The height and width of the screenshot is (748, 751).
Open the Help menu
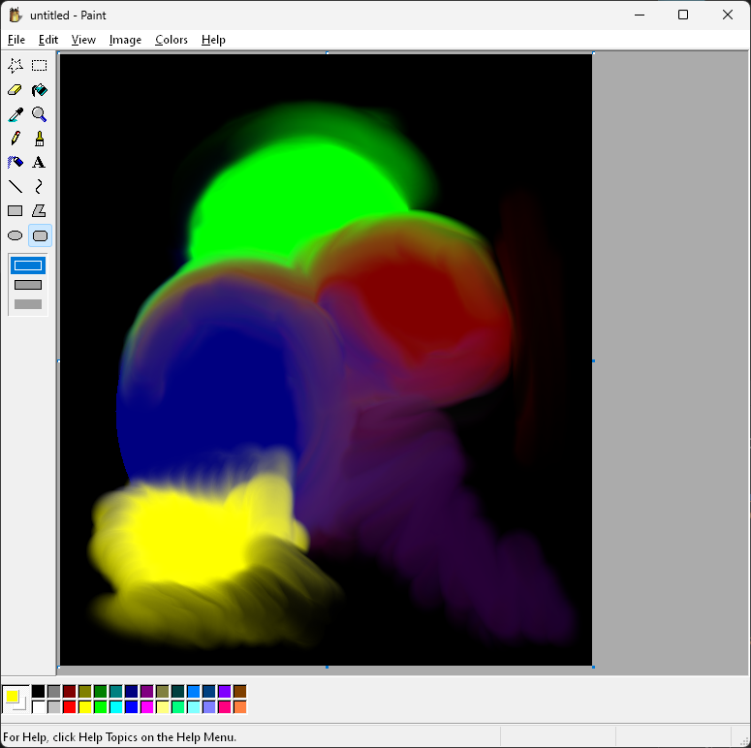[213, 40]
